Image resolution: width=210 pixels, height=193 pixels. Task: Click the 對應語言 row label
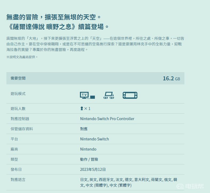(x=18, y=180)
